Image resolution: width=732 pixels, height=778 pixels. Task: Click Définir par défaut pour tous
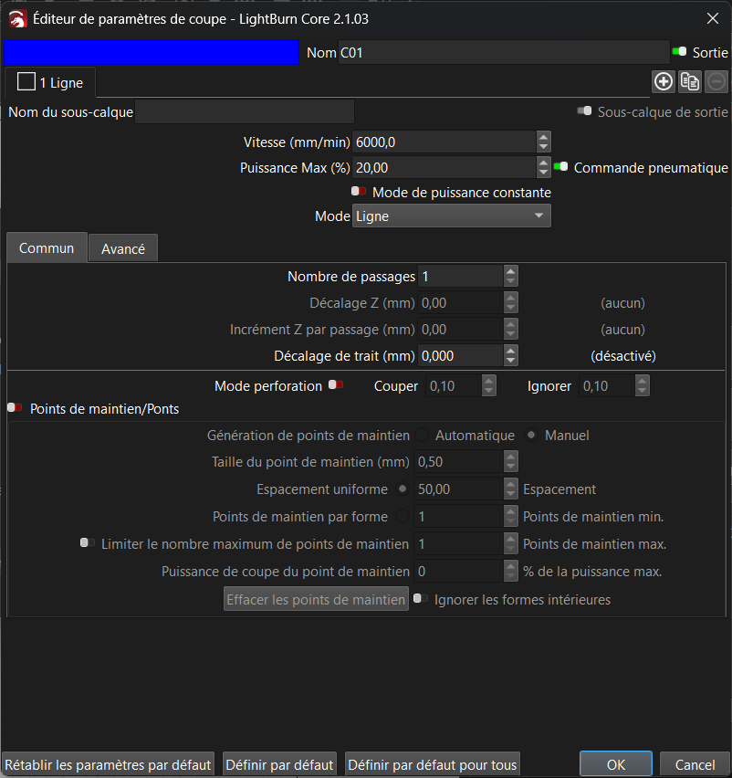433,764
